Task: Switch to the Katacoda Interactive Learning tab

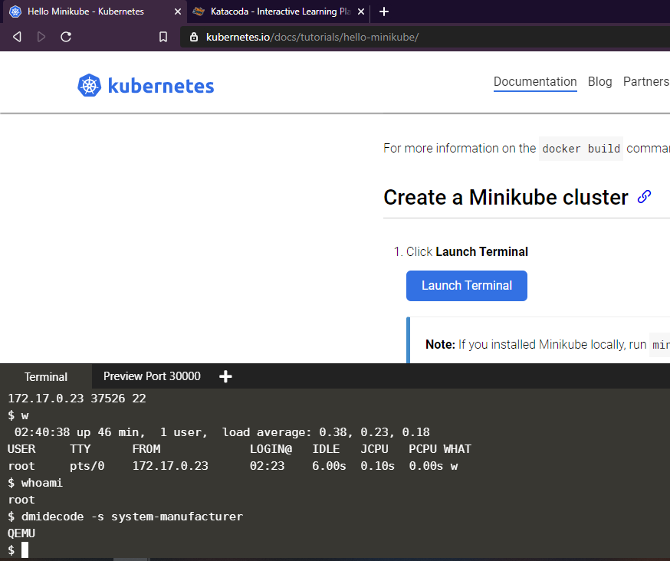Action: (x=278, y=11)
